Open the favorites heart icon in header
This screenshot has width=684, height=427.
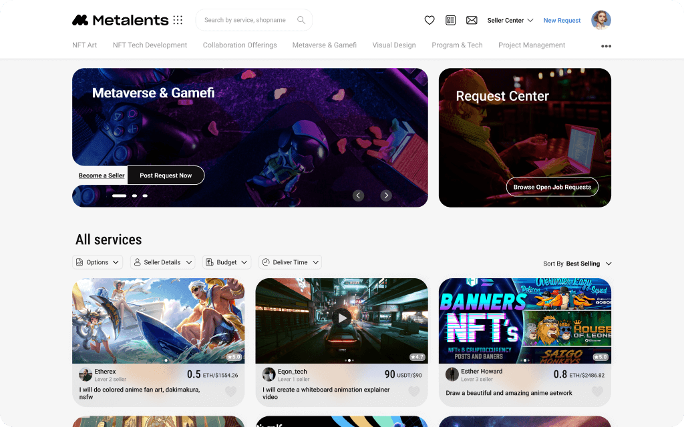tap(430, 20)
